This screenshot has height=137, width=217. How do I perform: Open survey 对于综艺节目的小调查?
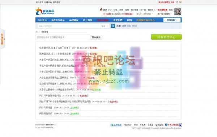click(x=56, y=72)
